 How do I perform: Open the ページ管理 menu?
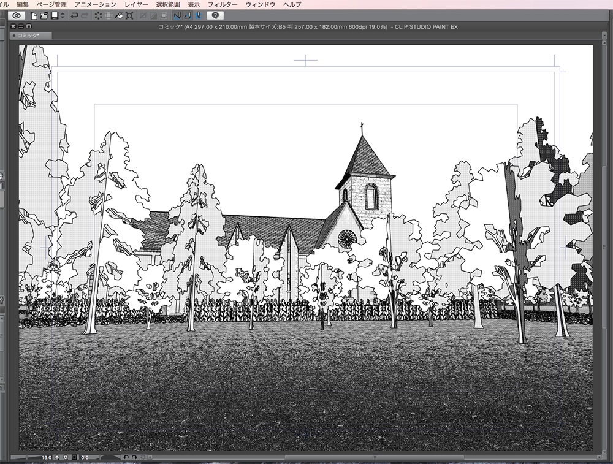(51, 4)
